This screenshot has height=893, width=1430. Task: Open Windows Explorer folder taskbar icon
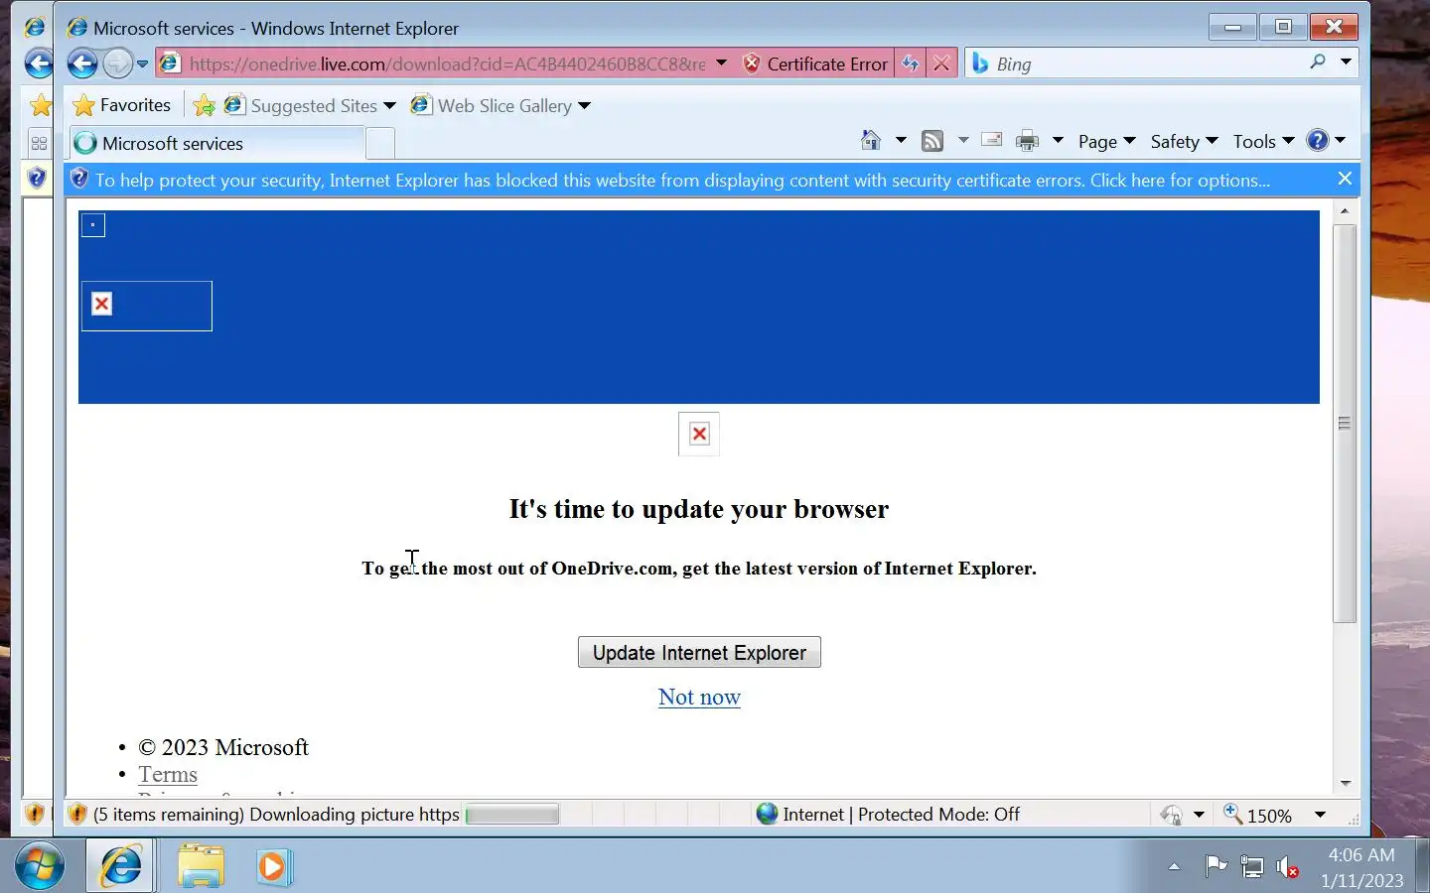(201, 866)
